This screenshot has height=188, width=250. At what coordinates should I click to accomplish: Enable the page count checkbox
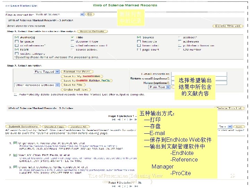tap(139, 49)
